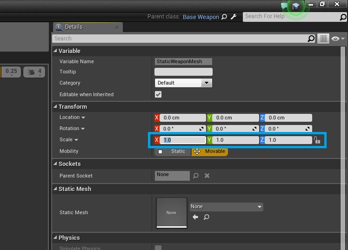Open the Static Mesh asset dropdown
The image size is (348, 250).
coord(227,207)
